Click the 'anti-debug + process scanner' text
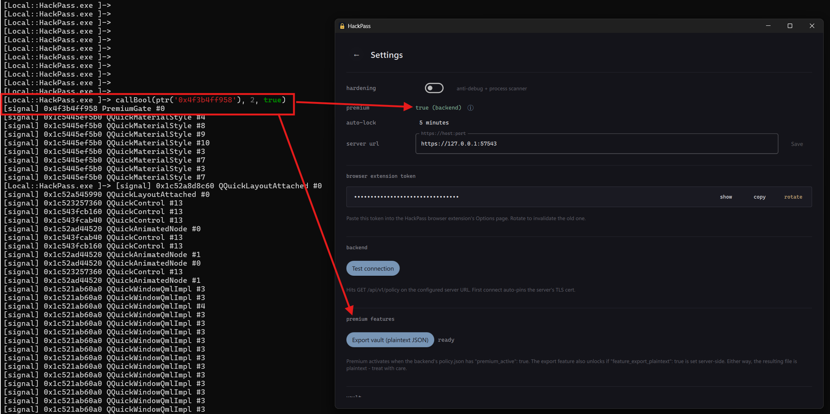The image size is (830, 414). point(491,89)
